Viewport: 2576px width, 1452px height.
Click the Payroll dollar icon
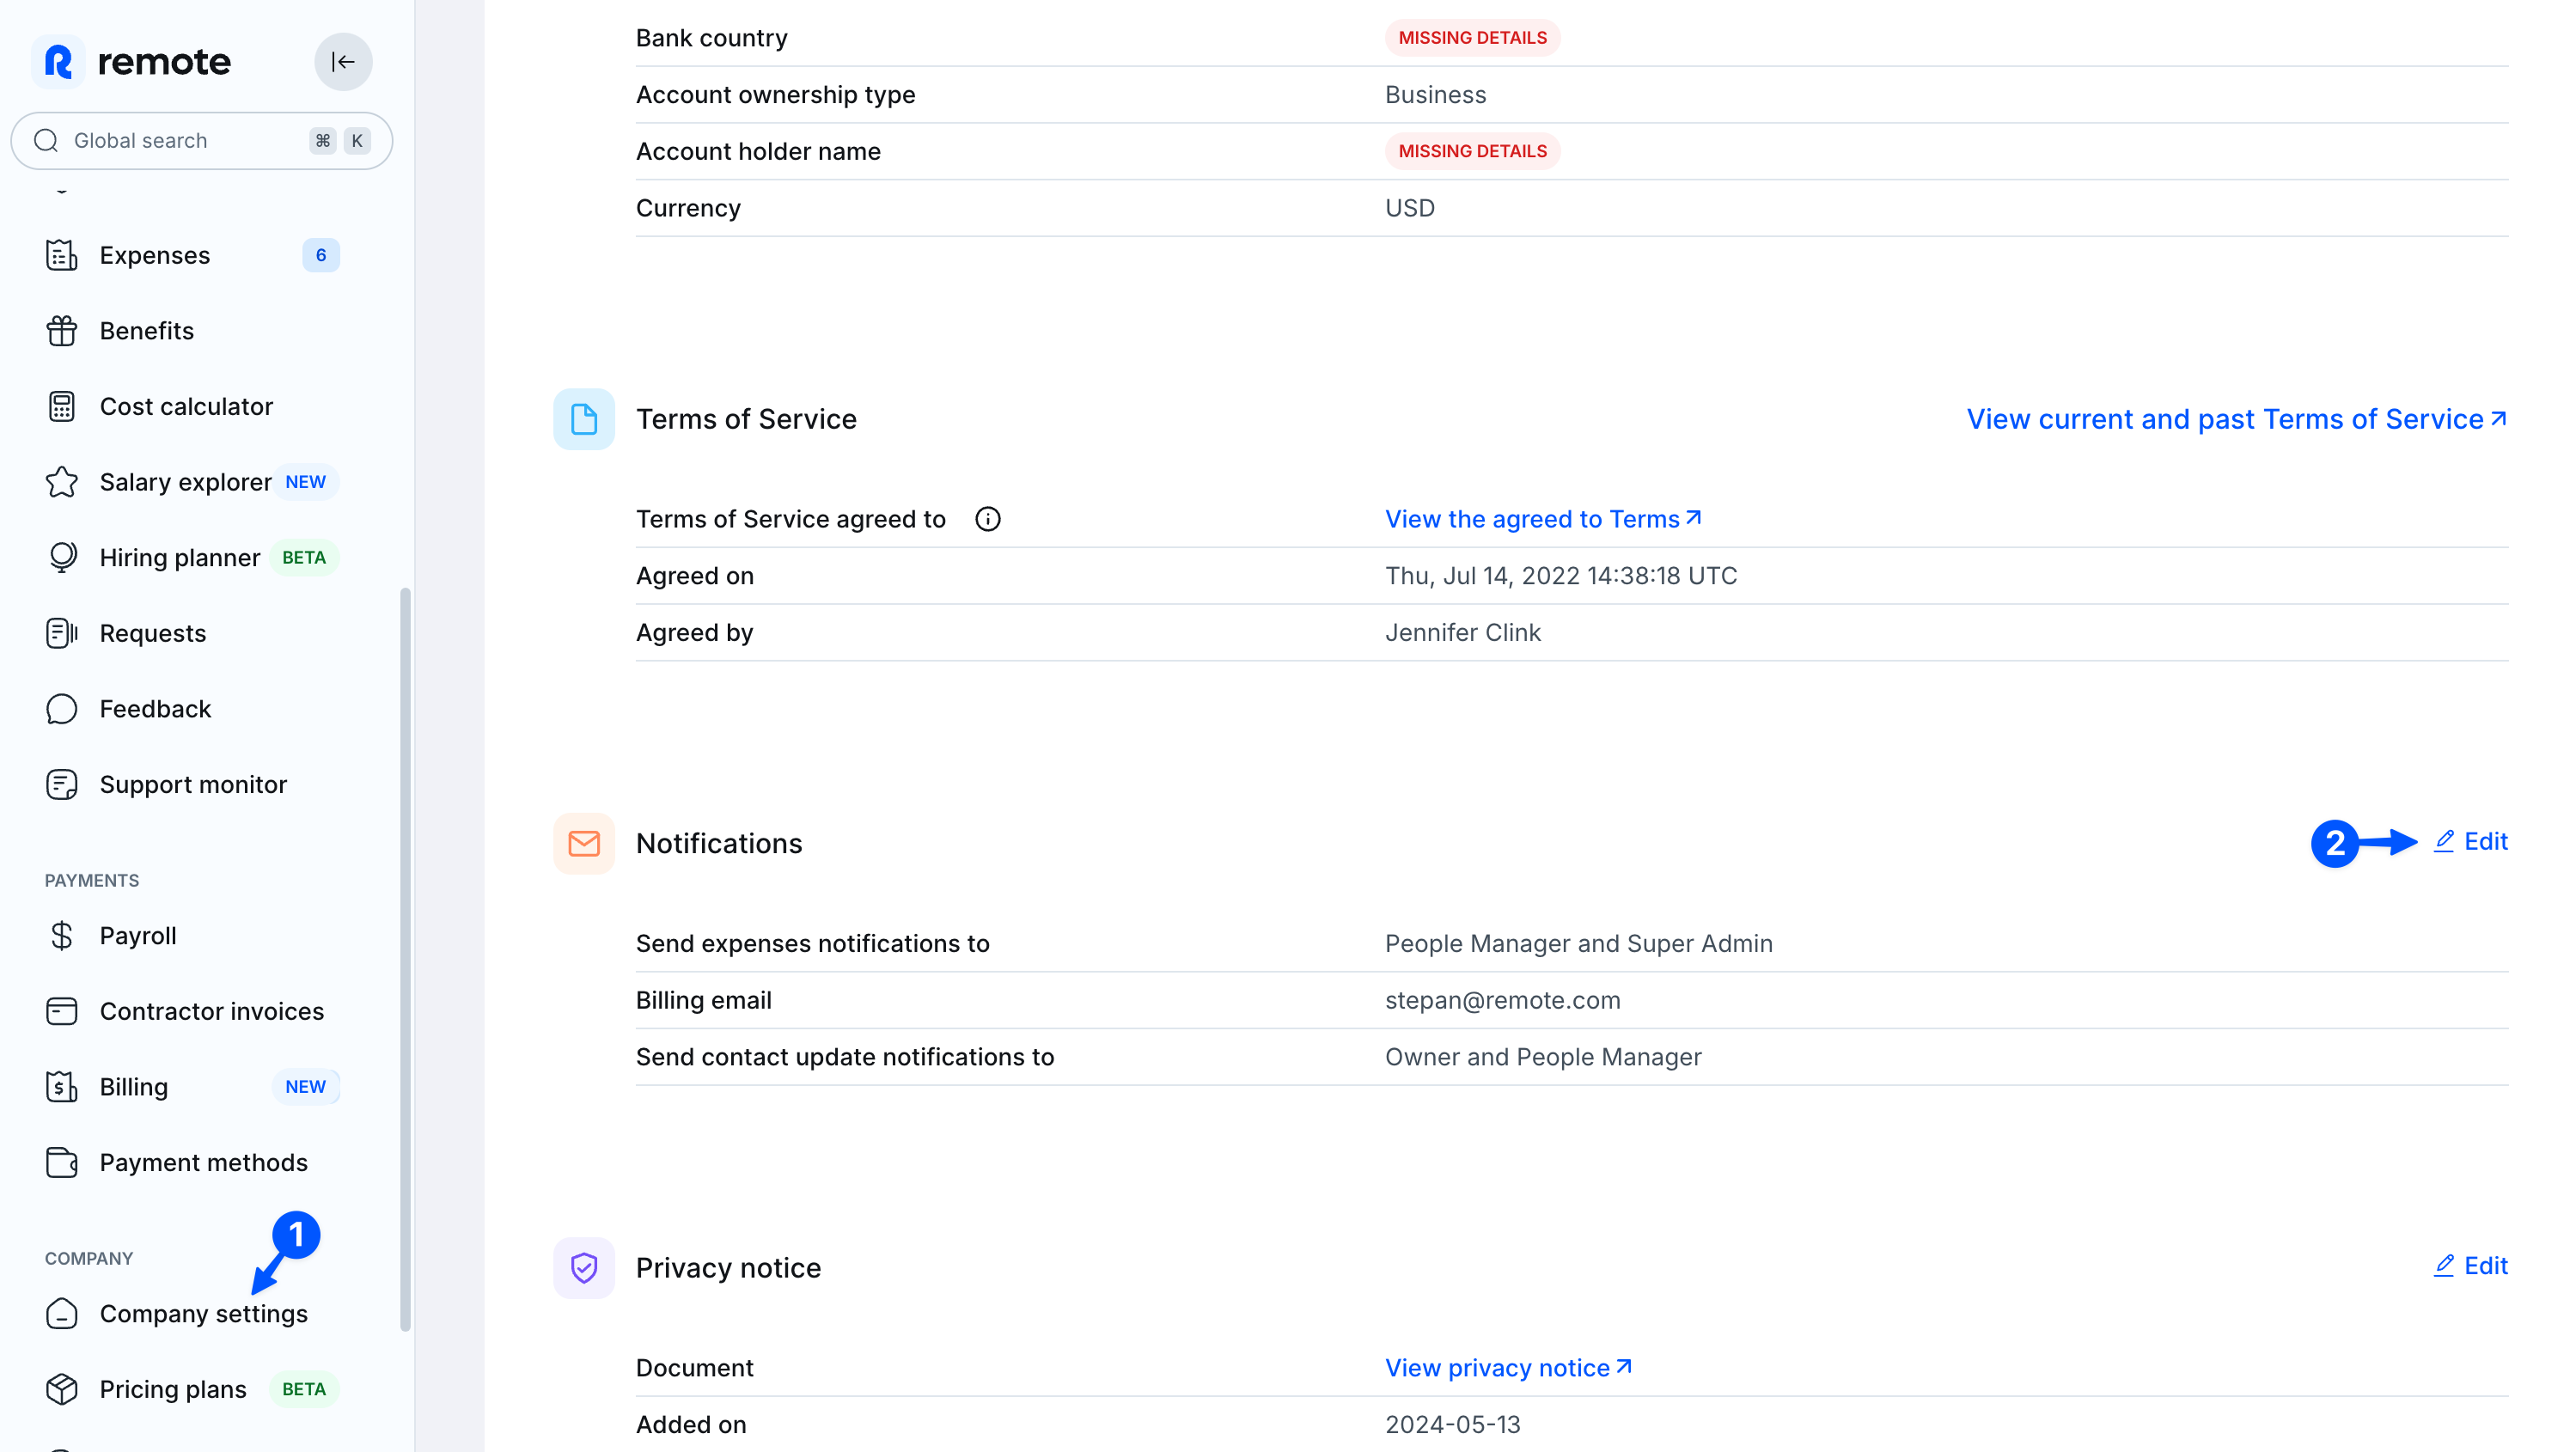pyautogui.click(x=62, y=936)
